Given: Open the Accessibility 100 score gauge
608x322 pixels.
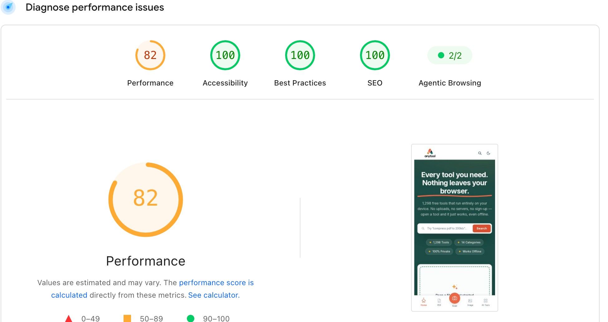Looking at the screenshot, I should [225, 55].
